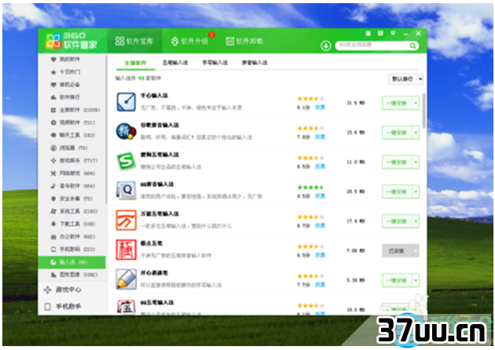Viewport: 495px width, 350px height.
Task: Click the grid icon beside 全部软件
Action: coord(53,110)
